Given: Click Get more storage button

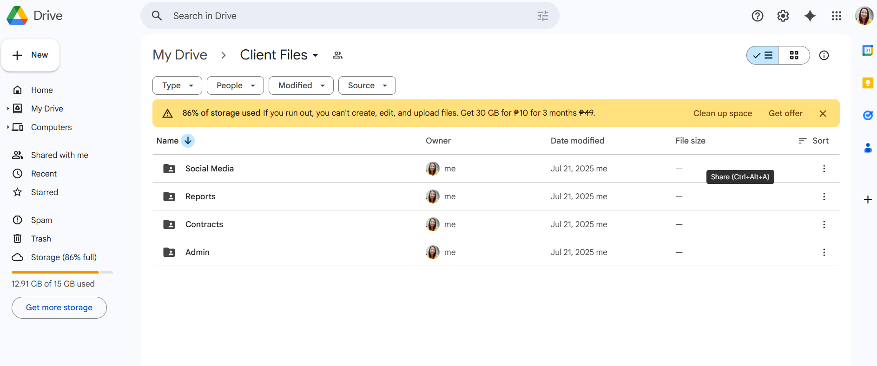Looking at the screenshot, I should [59, 307].
